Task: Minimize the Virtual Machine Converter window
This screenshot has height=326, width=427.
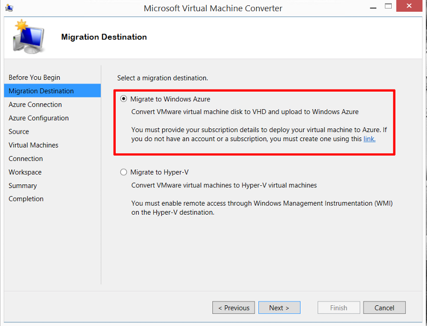Action: [x=373, y=7]
